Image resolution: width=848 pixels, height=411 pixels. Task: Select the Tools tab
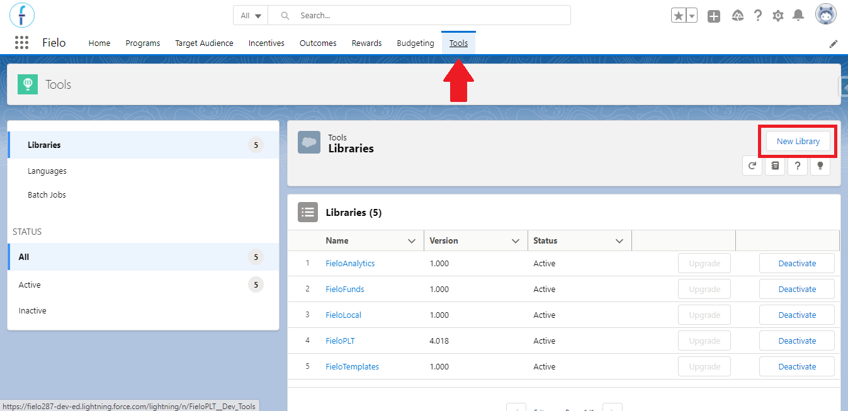[x=458, y=43]
